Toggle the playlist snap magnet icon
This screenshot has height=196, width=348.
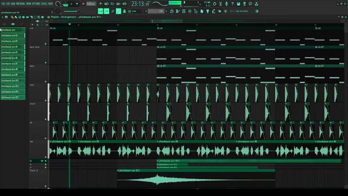point(6,17)
